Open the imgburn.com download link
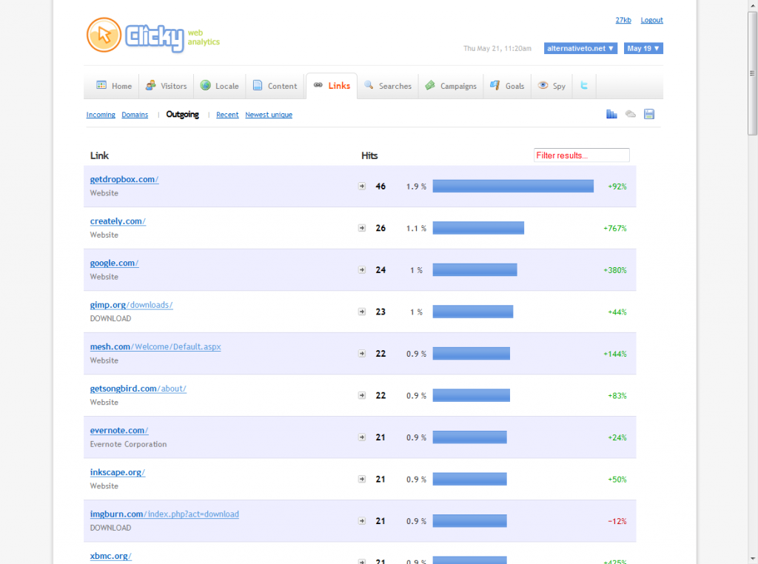The width and height of the screenshot is (758, 564). [x=164, y=514]
